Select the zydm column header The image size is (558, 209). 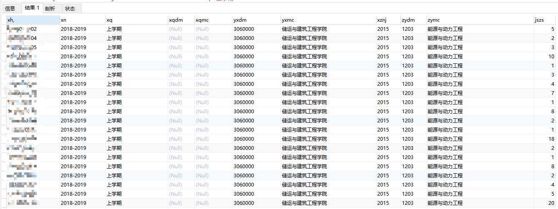click(414, 20)
